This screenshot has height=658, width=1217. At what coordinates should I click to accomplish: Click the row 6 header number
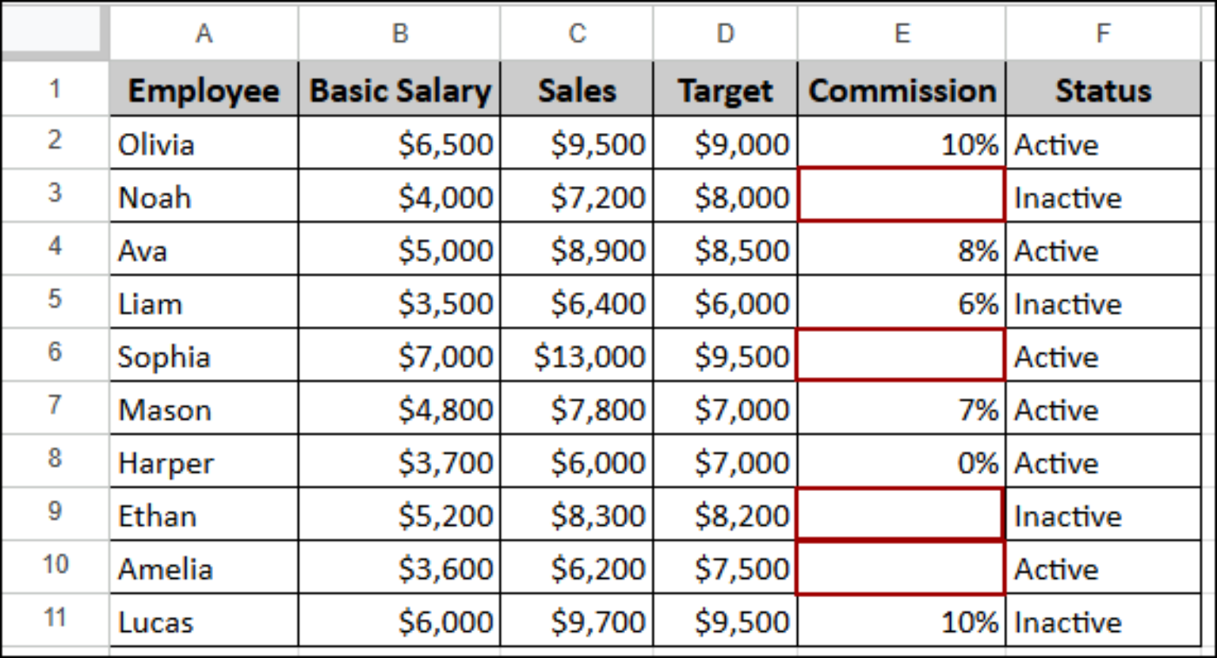click(54, 353)
